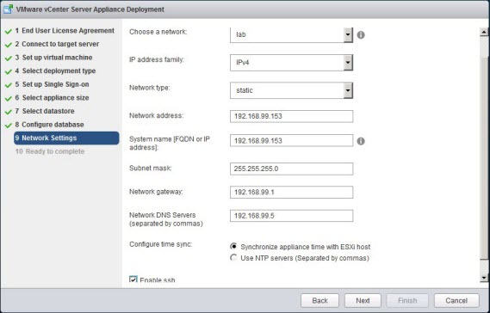Click the System name input field

(x=292, y=141)
